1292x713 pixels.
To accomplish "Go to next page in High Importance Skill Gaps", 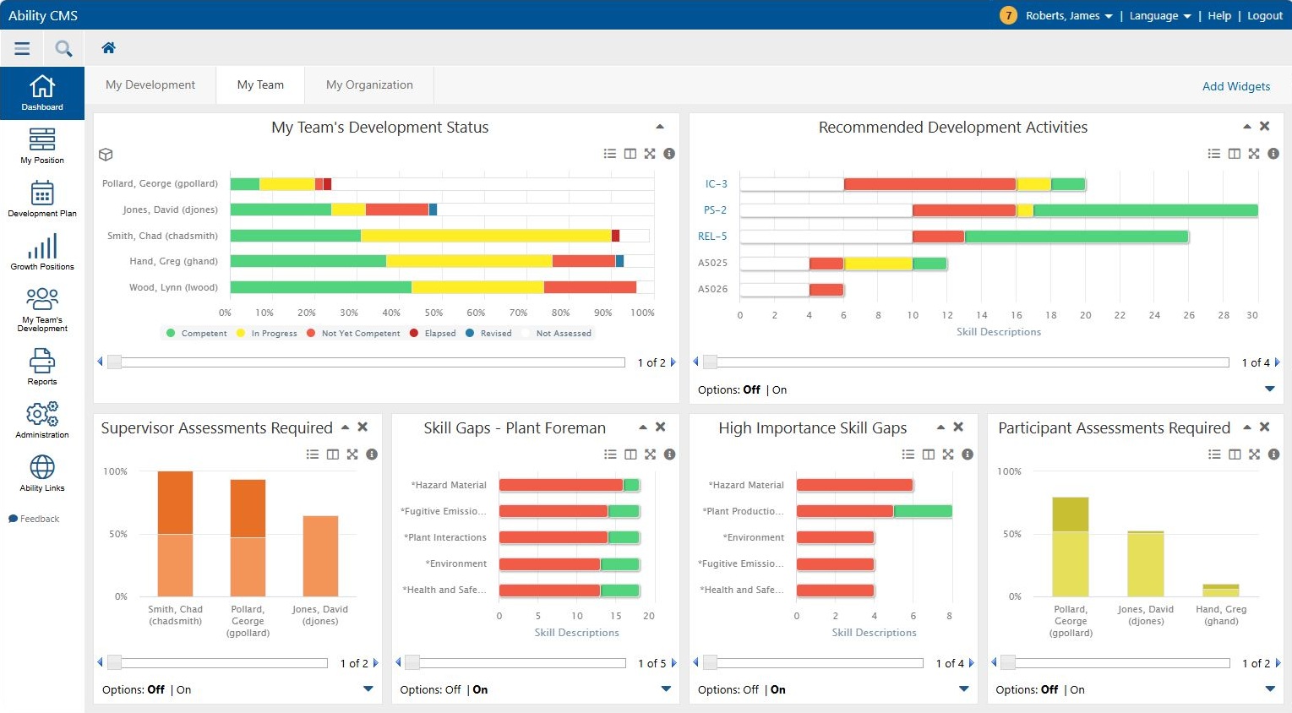I will click(x=972, y=663).
